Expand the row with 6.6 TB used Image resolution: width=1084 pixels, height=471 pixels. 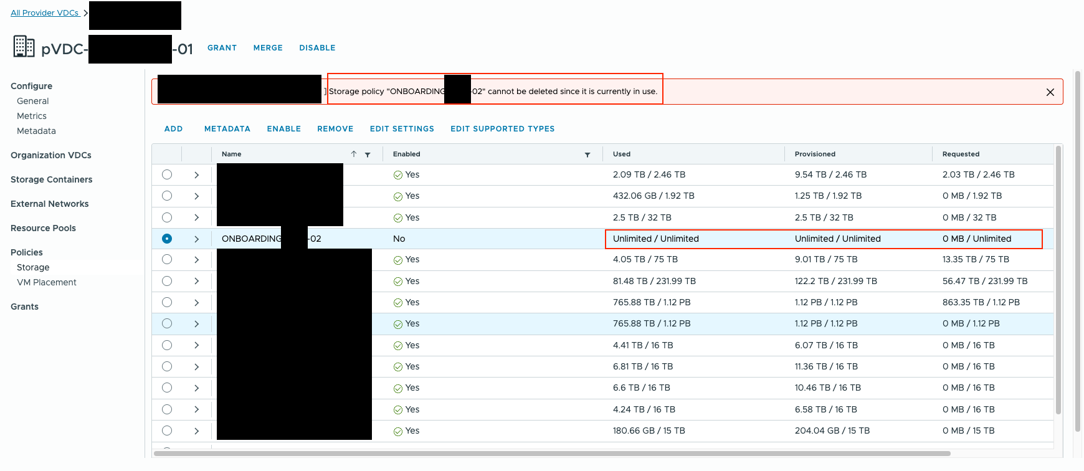[x=196, y=388]
